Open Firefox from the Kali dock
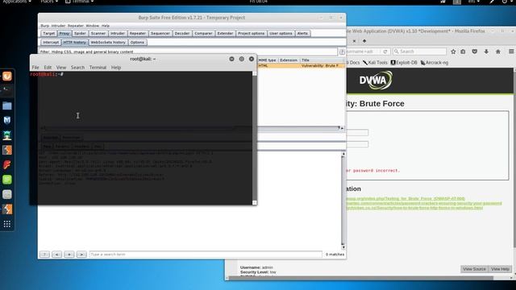Image resolution: width=516 pixels, height=290 pixels. [x=7, y=77]
